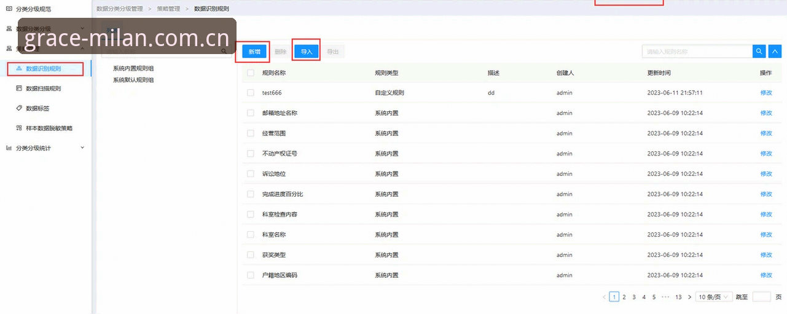
Task: Click 修改 for 邮箱地址名称 row
Action: (x=766, y=113)
